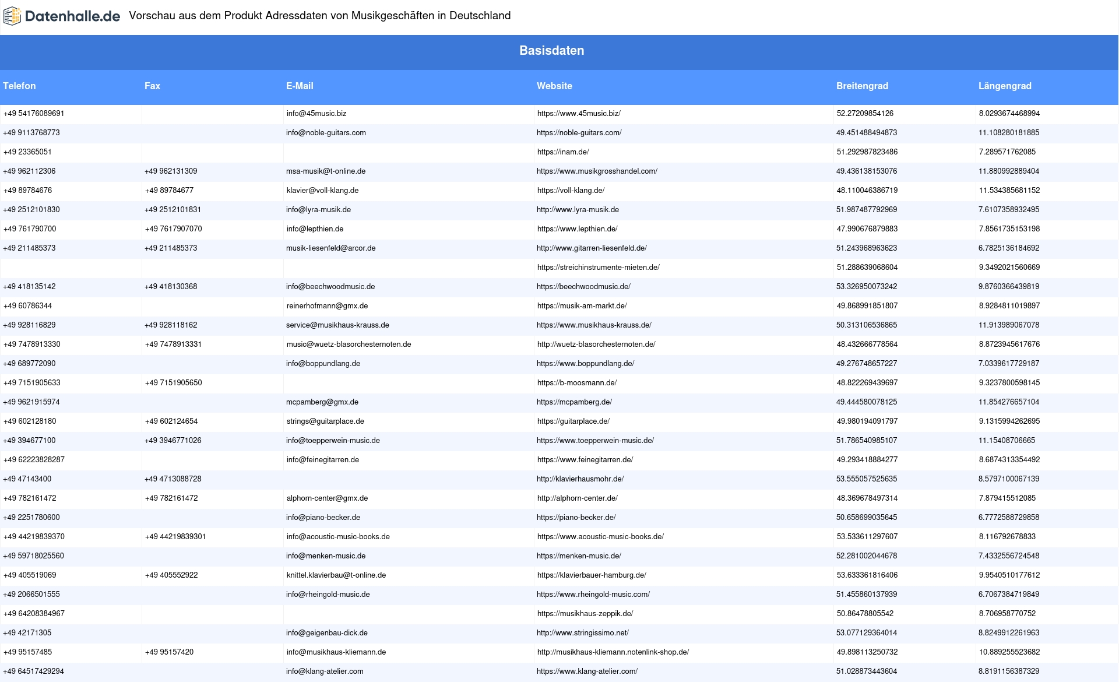Screen dimensions: 1119x682
Task: Click email info@boppundlang.de
Action: [323, 364]
